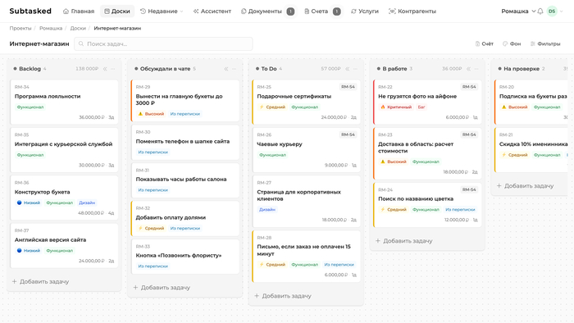Viewport: 574px width, 323px height.
Task: Open the To Do column options menu
Action: pos(355,69)
